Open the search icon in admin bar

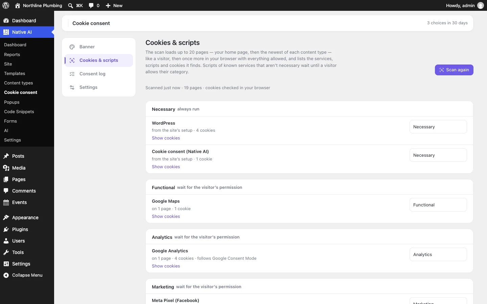(70, 5)
